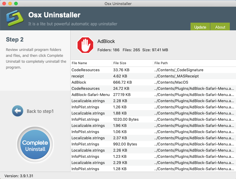Sort by File Size column header
This screenshot has width=236, height=179.
120,63
